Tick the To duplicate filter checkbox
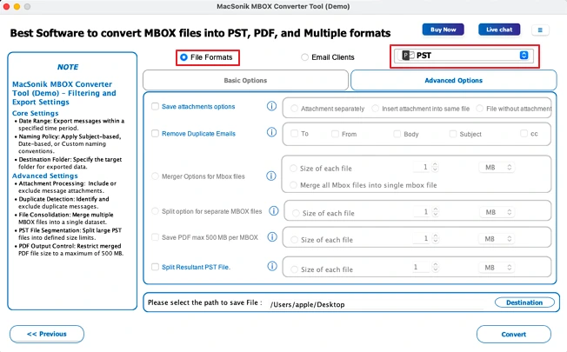 pos(294,133)
